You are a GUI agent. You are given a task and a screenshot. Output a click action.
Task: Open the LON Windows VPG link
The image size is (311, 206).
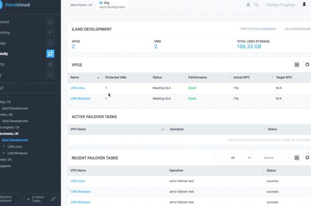(80, 99)
